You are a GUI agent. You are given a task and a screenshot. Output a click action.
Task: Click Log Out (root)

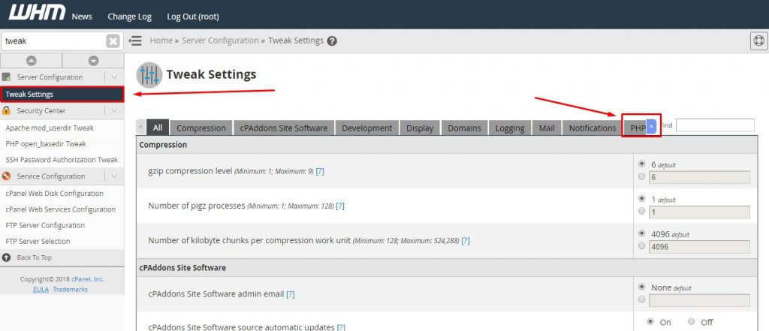coord(193,17)
